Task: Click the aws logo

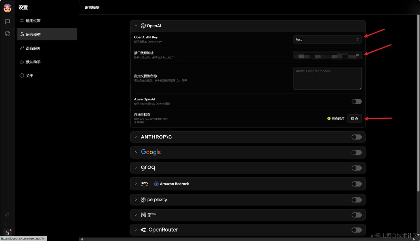Action: (144, 184)
